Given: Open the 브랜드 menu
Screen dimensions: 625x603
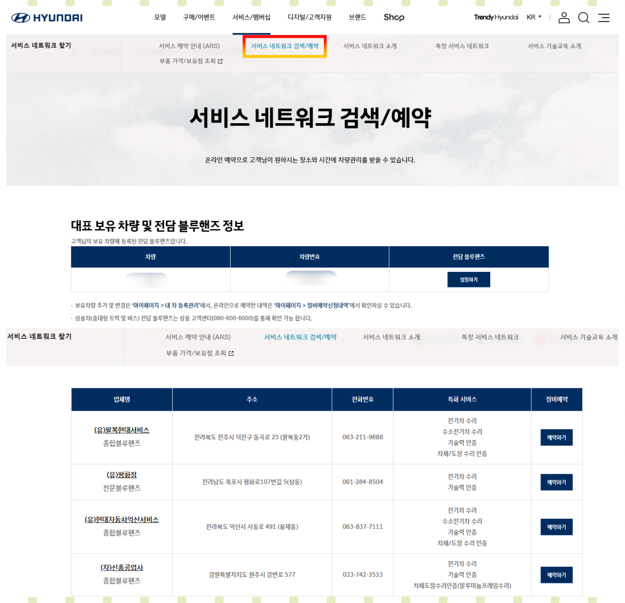Looking at the screenshot, I should [357, 17].
